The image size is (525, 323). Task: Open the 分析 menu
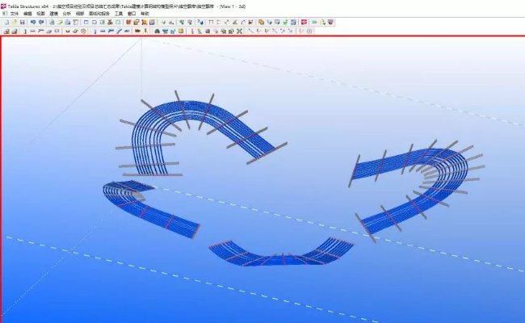[x=66, y=14]
